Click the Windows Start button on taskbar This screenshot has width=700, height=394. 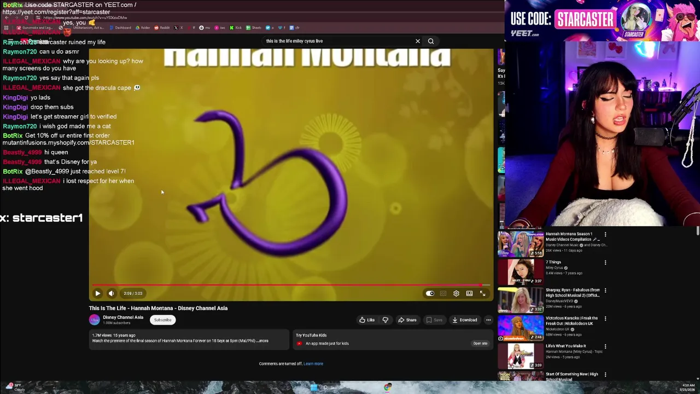tap(314, 387)
